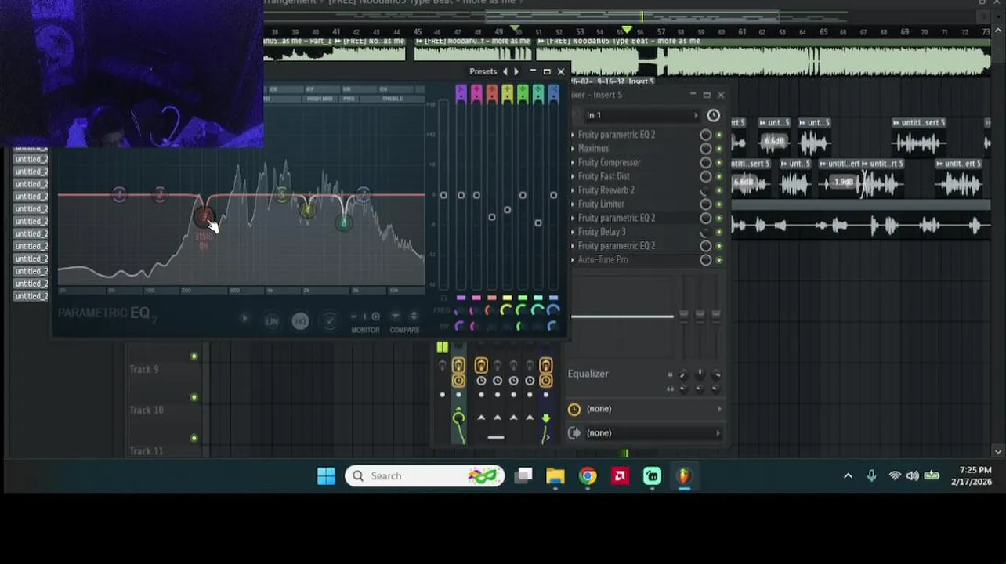
Task: Select EQ band 5 green node
Action: pos(282,195)
